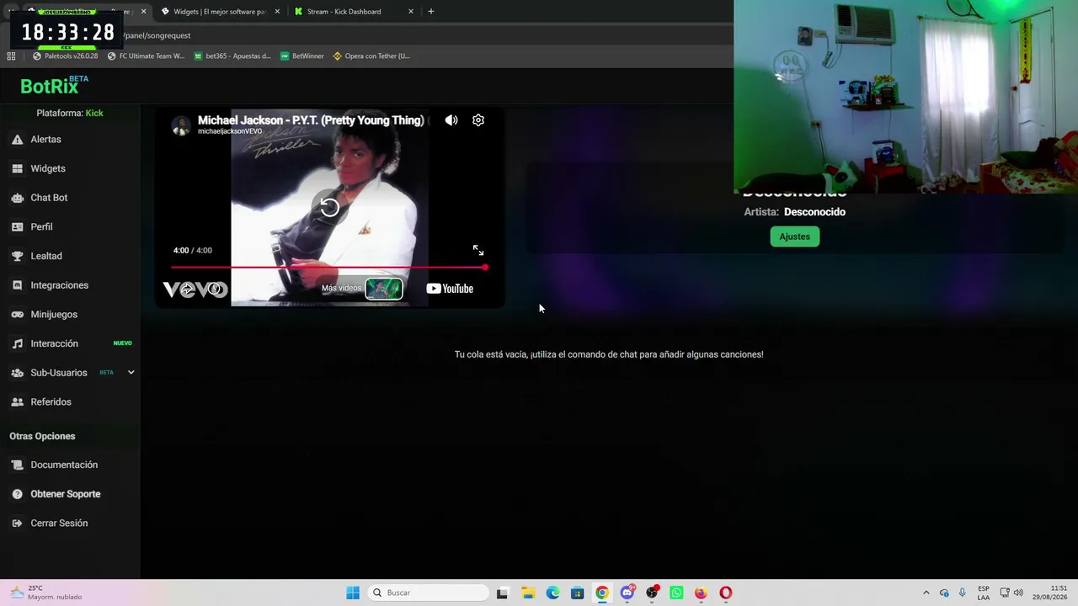Click the michaeljacksonVEVO channel avatar
Screen dimensions: 1078x606
(x=180, y=125)
